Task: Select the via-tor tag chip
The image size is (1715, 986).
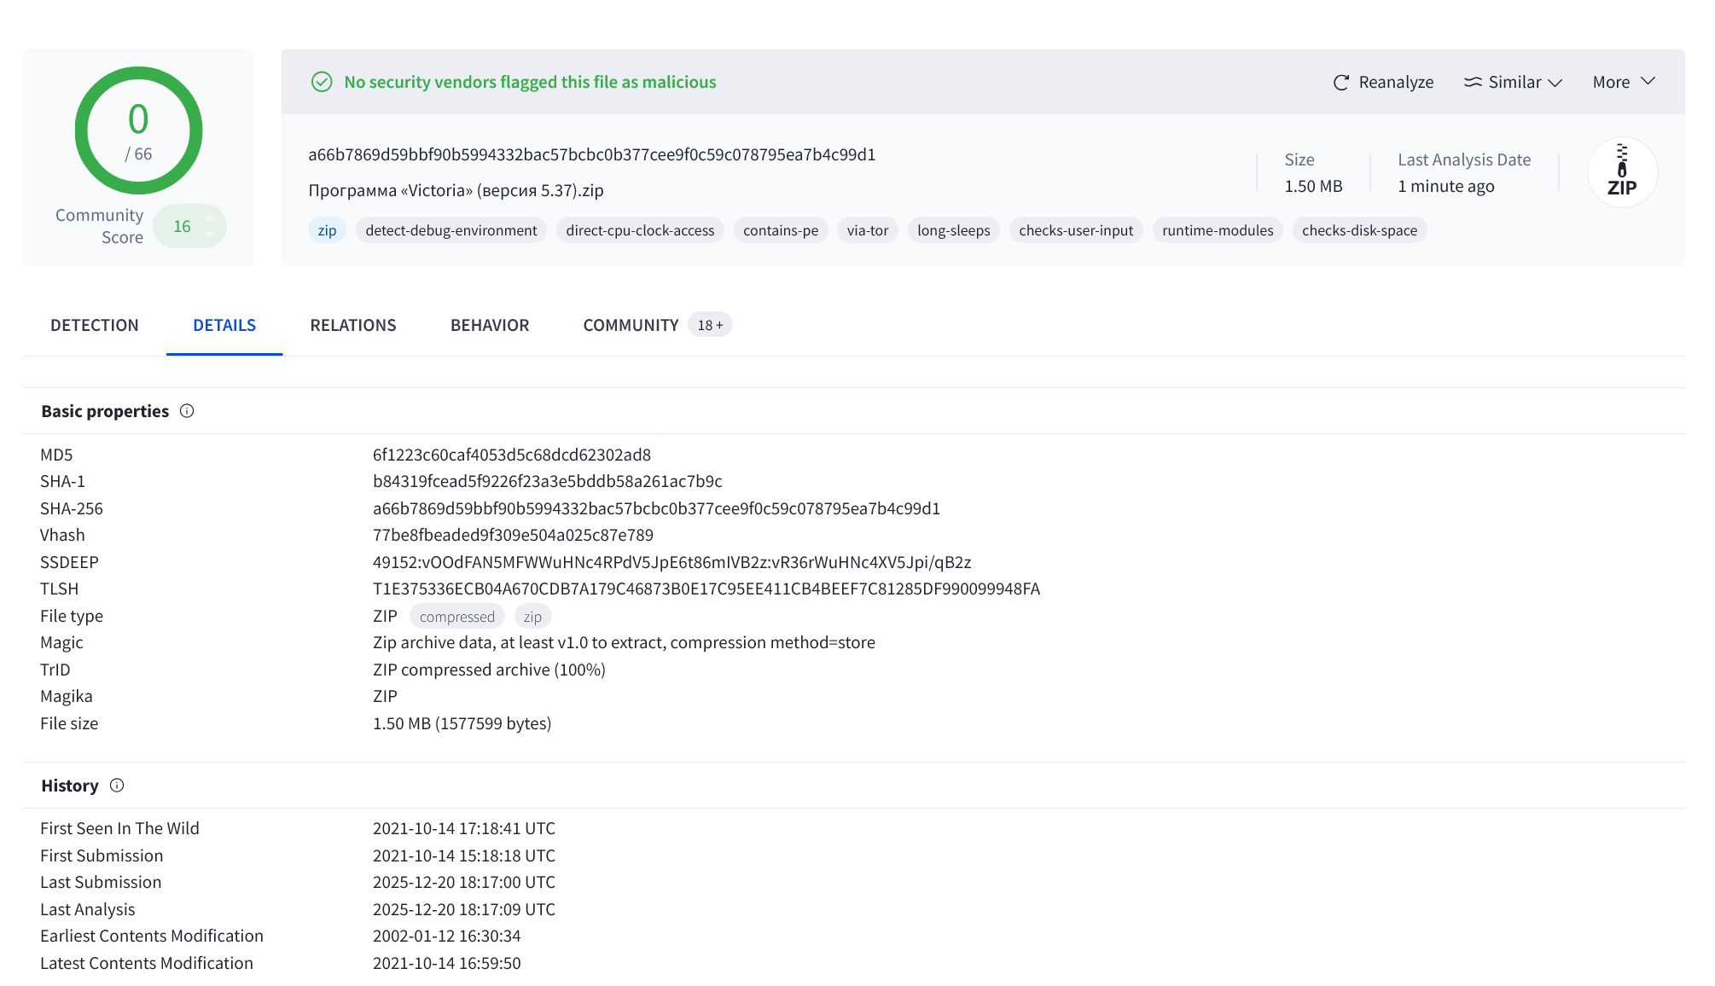Action: pos(867,230)
